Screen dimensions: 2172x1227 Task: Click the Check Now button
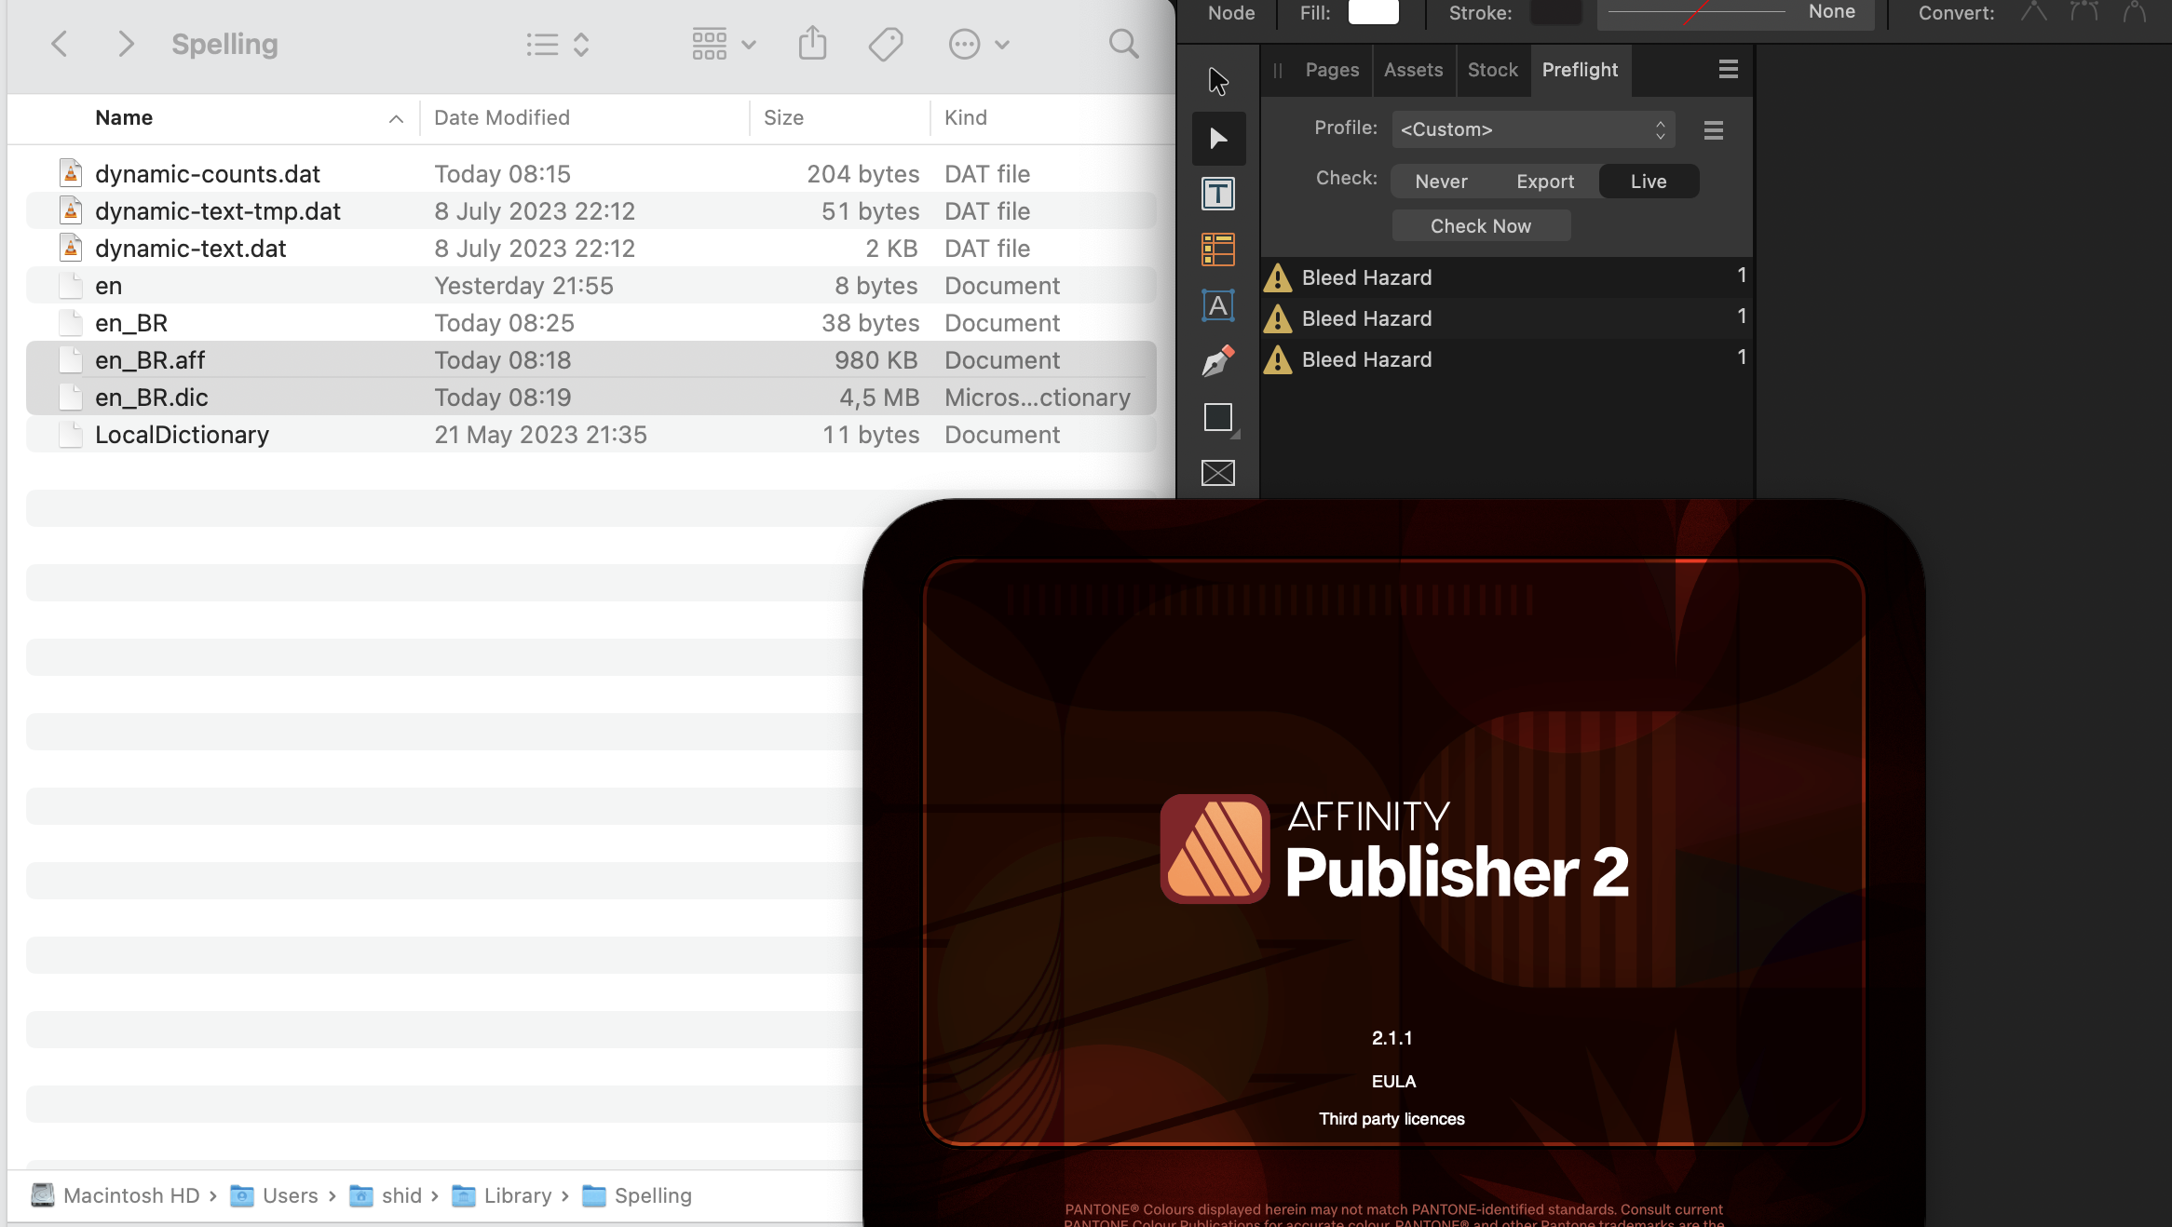[x=1481, y=226]
